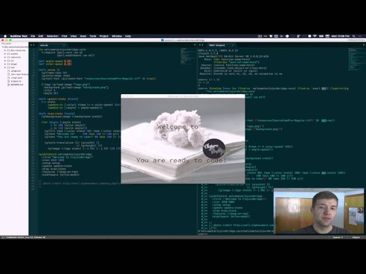Click the .gitignore file icon
Screen dimensions: 366x274
click(9, 71)
